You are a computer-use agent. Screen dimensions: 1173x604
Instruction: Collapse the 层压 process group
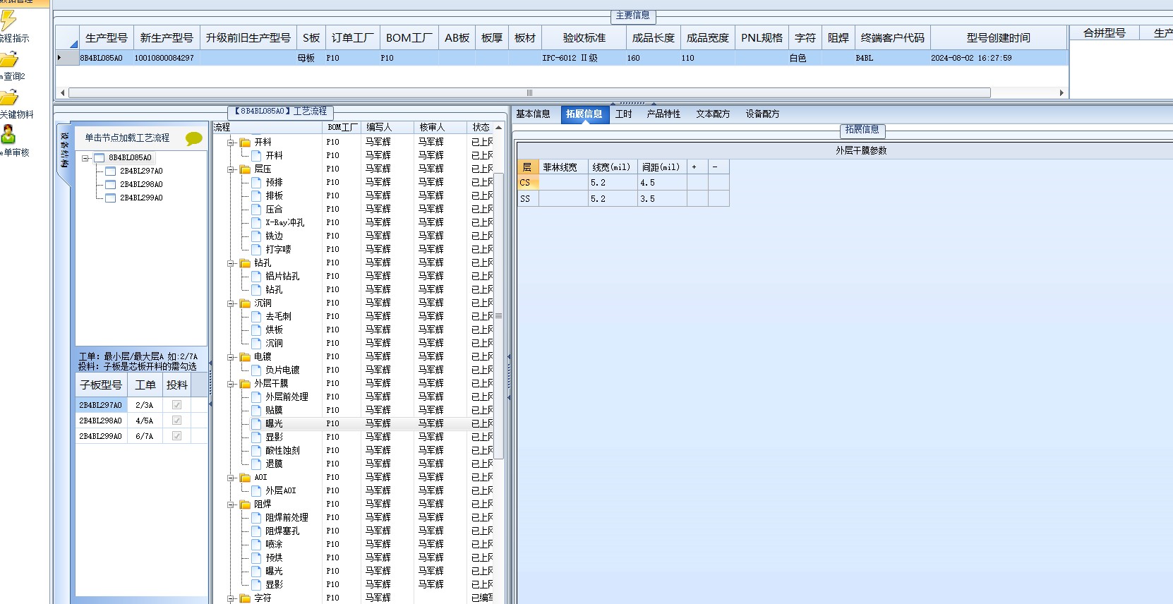pos(231,169)
